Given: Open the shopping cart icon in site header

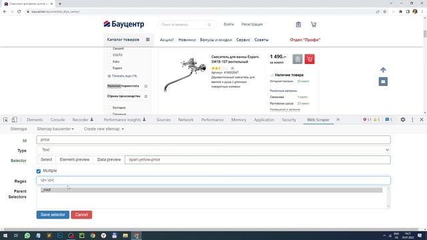Looking at the screenshot, I should point(314,25).
